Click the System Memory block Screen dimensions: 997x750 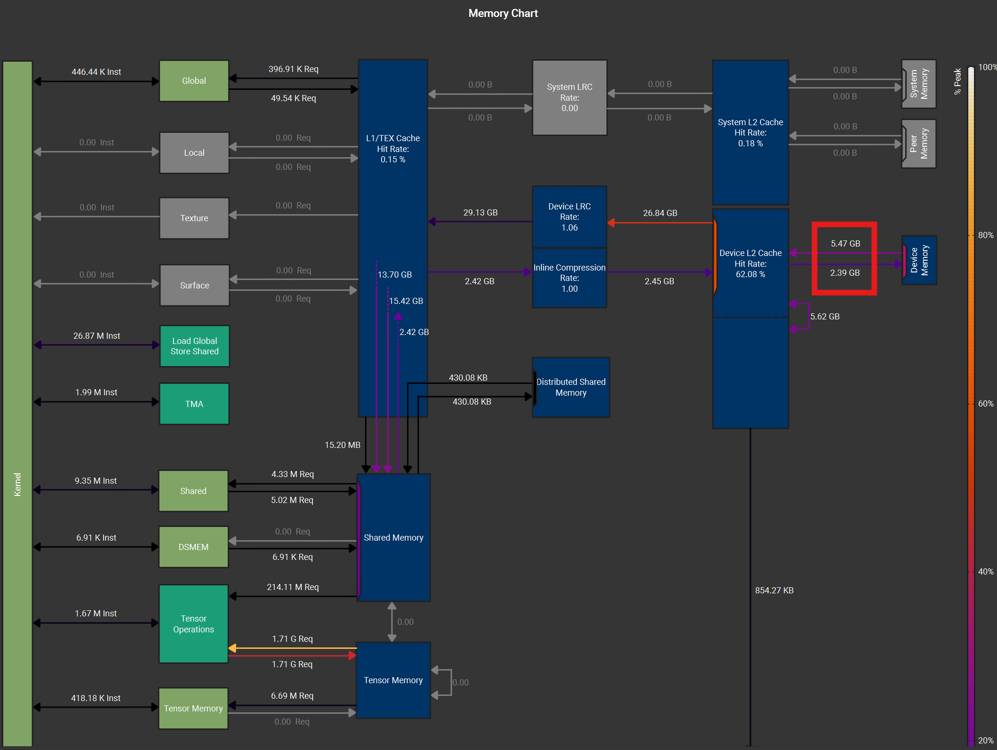(x=919, y=84)
